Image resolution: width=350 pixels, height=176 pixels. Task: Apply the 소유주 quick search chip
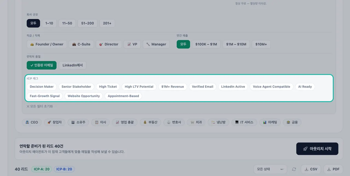[x=78, y=122]
